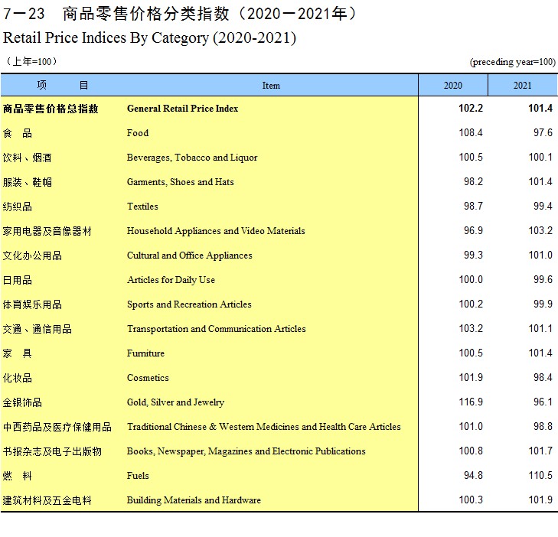The width and height of the screenshot is (558, 537).
Task: Click Household Appliances 2021 value 103.2
Action: click(540, 231)
